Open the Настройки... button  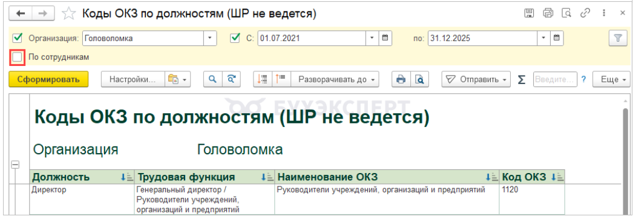coord(133,79)
